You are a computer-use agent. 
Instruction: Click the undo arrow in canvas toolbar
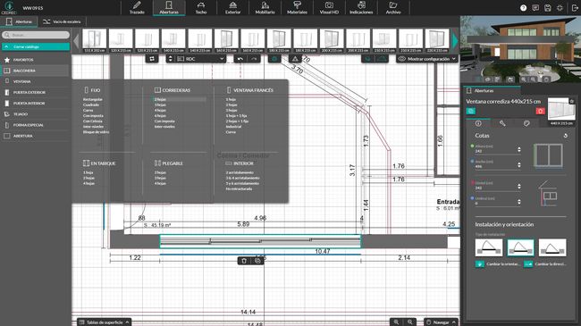coord(240,59)
